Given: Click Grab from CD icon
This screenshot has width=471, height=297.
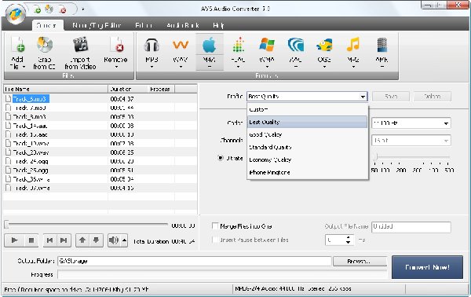Looking at the screenshot, I should tap(45, 45).
